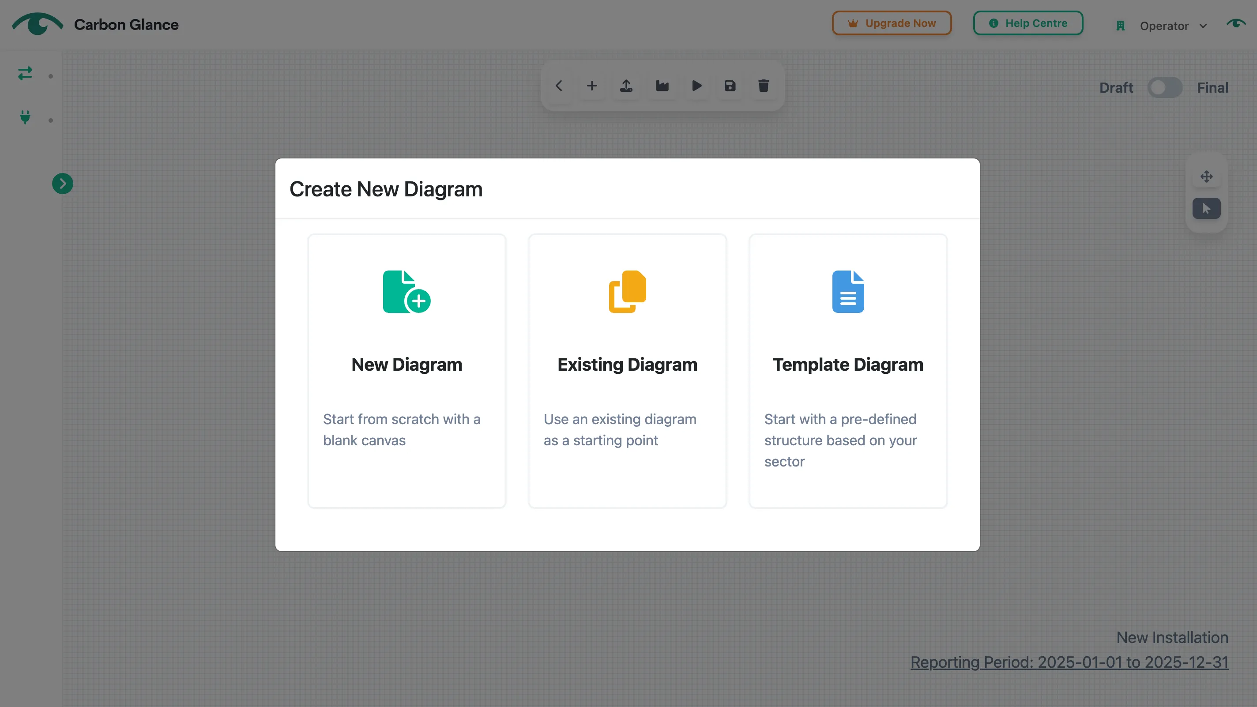Image resolution: width=1257 pixels, height=707 pixels.
Task: Click the blue template document icon
Action: [848, 291]
